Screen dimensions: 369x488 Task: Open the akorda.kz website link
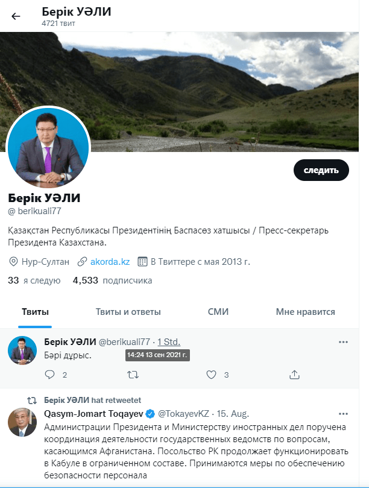pos(110,262)
